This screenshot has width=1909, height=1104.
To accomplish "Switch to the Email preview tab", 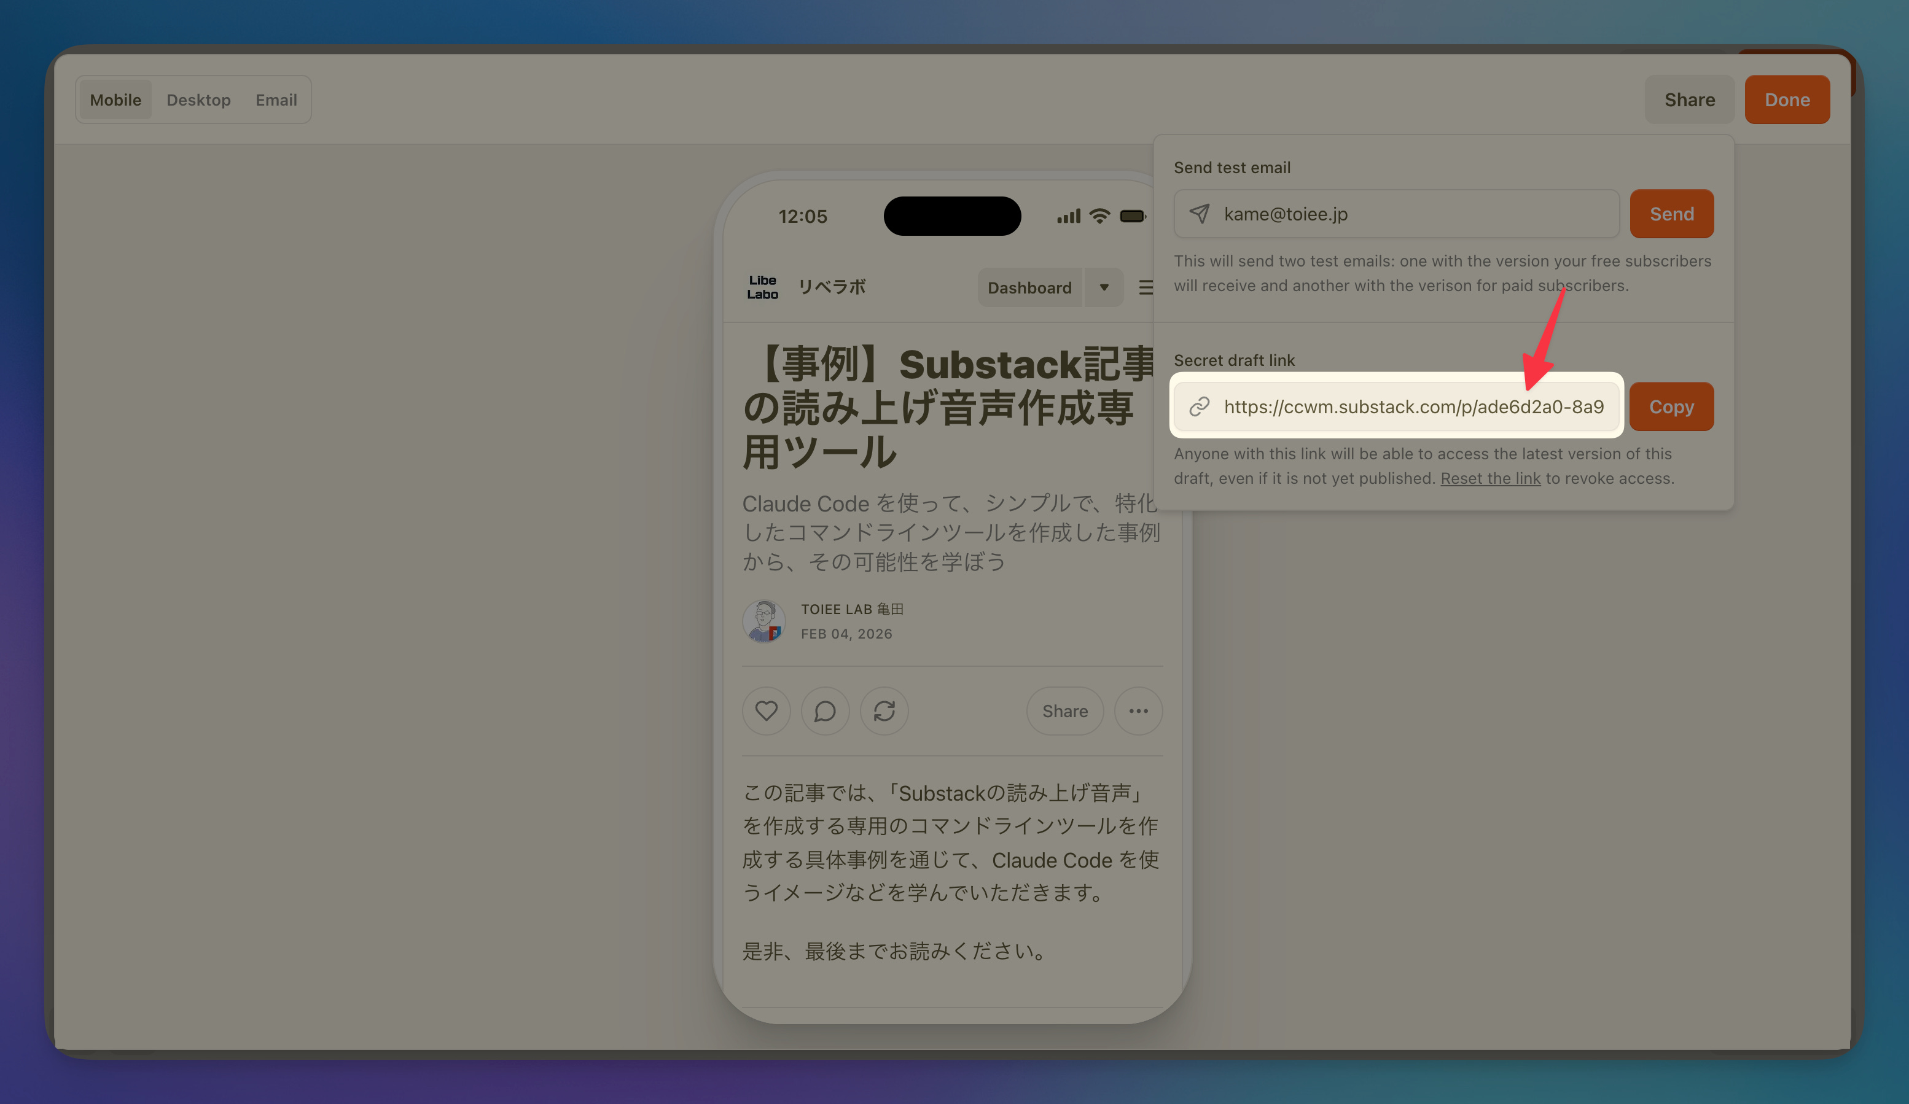I will [x=276, y=99].
